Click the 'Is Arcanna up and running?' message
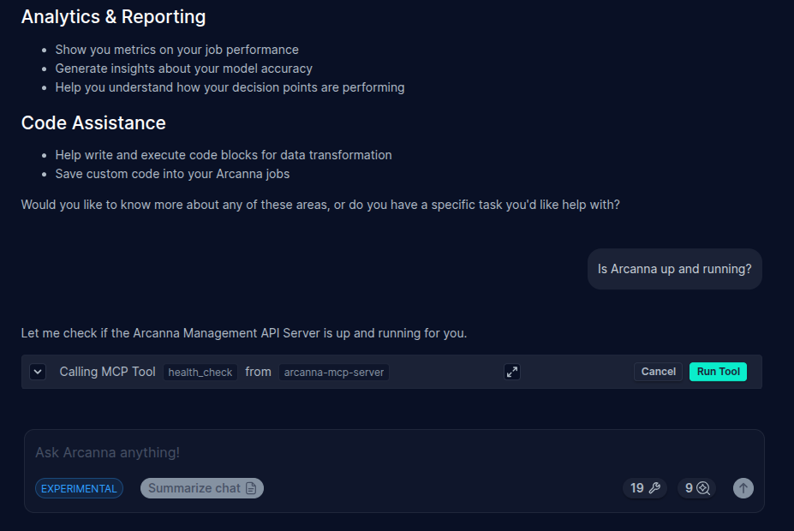 click(674, 269)
